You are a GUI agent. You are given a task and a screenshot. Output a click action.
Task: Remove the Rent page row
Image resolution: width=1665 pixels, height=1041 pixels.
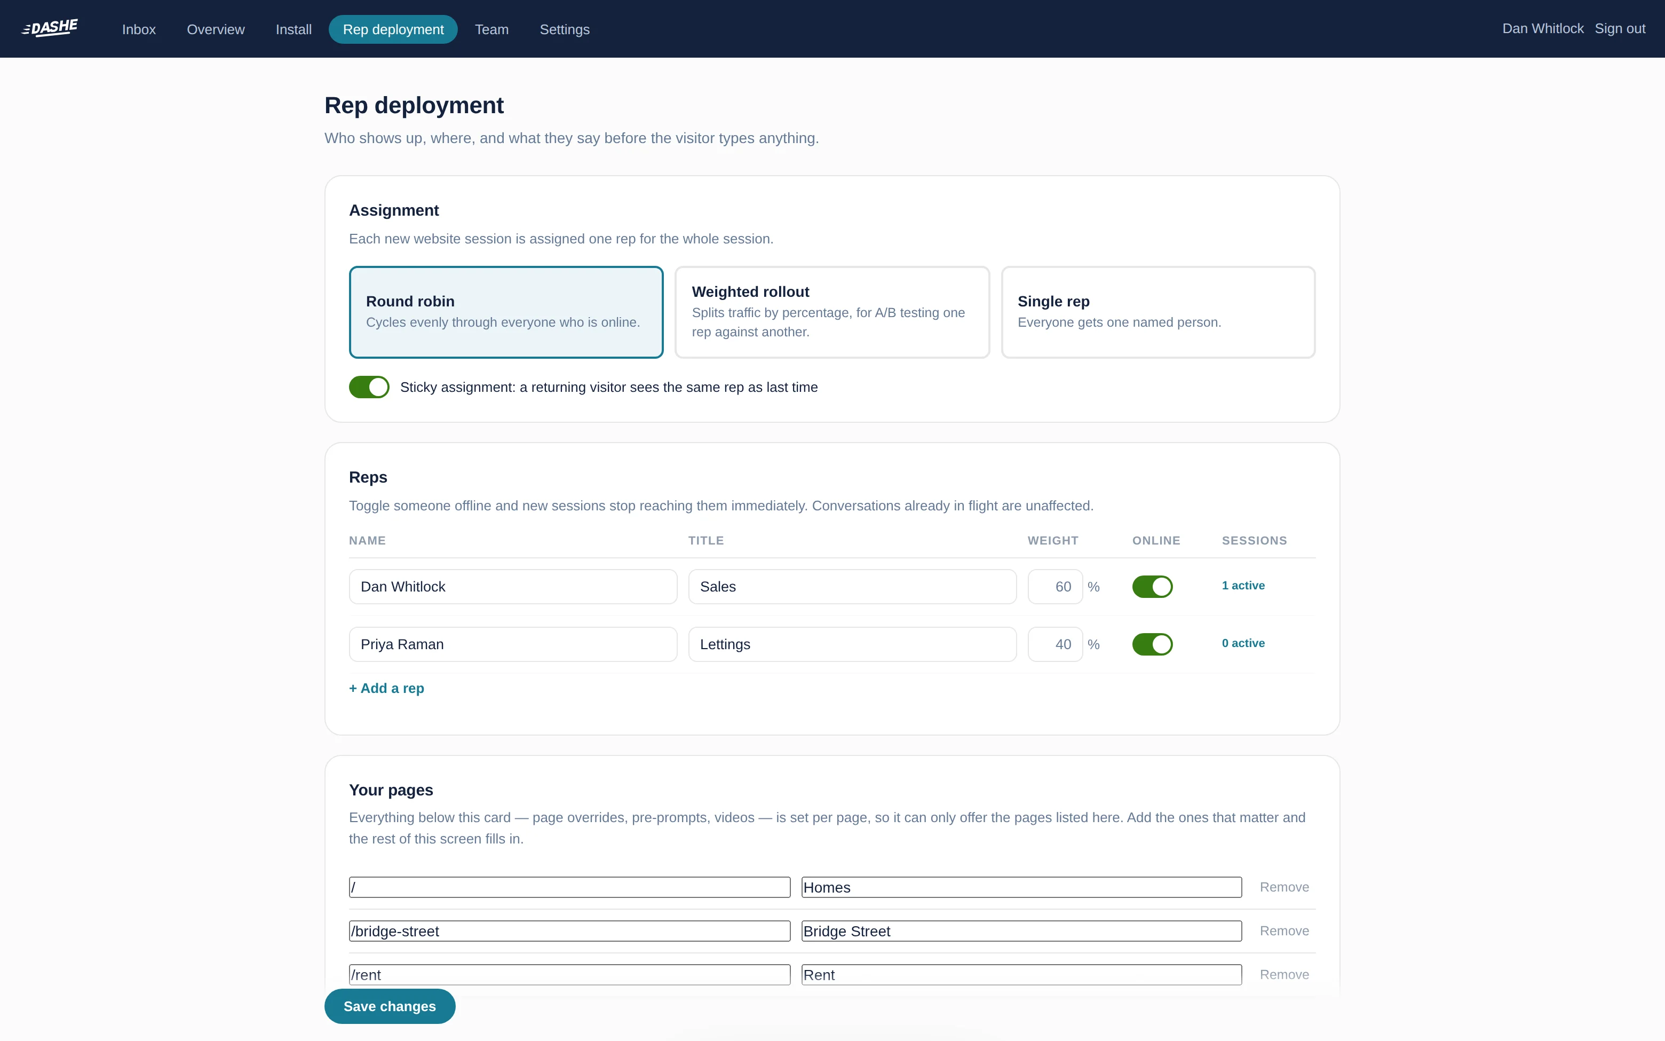coord(1284,975)
